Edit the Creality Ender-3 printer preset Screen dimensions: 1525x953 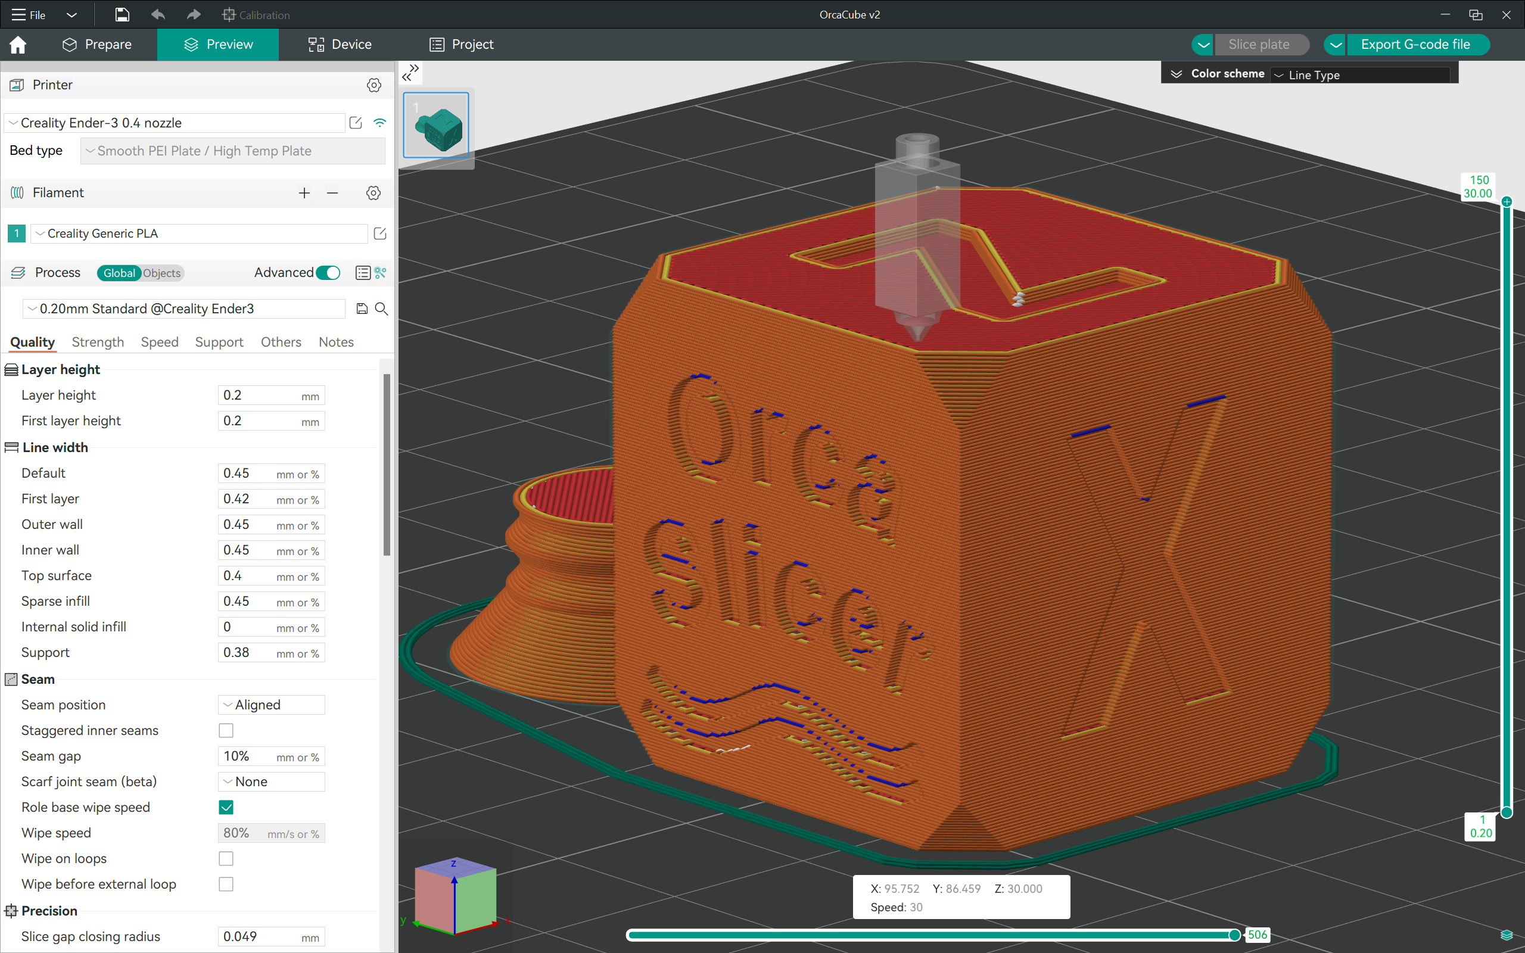click(356, 123)
